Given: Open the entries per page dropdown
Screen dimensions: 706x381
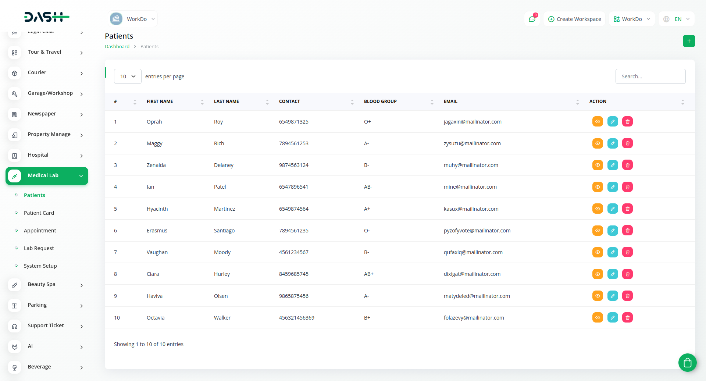Looking at the screenshot, I should (128, 76).
